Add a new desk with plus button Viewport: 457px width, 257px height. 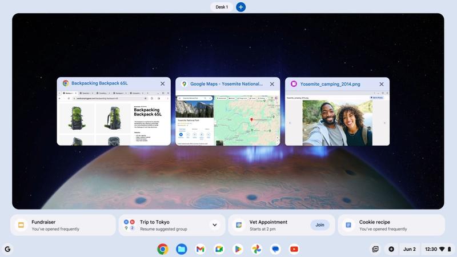coord(241,7)
